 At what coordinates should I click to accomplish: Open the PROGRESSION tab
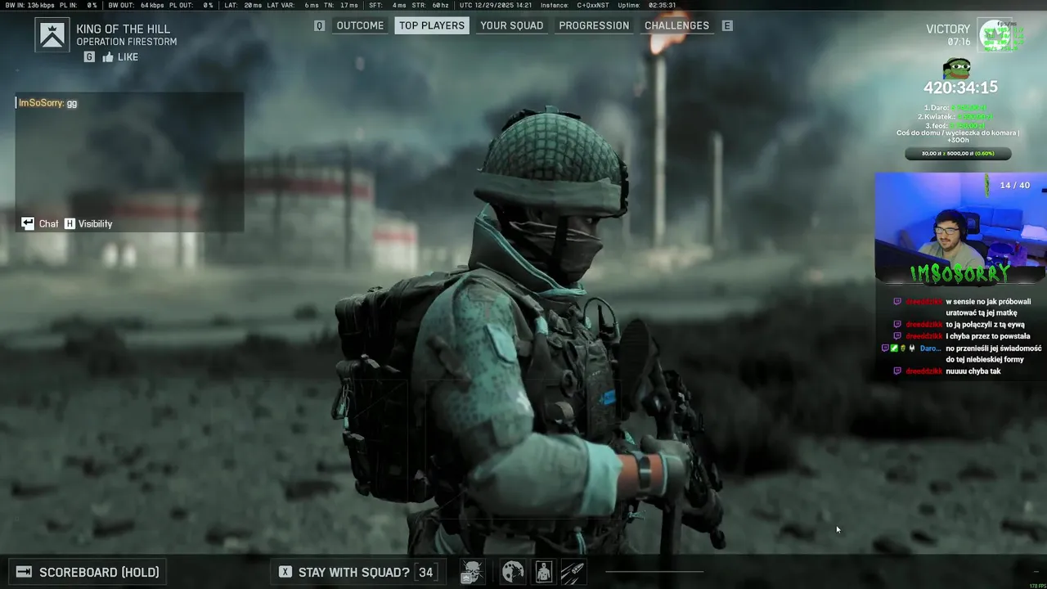point(594,25)
